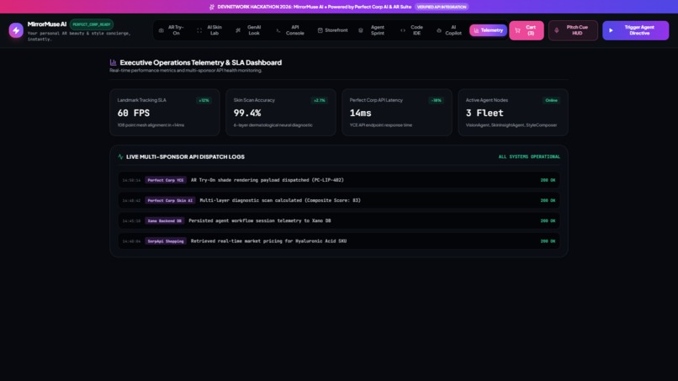678x381 pixels.
Task: Click ALL SYSTEMS OPERATIONAL status text
Action: tap(529, 156)
